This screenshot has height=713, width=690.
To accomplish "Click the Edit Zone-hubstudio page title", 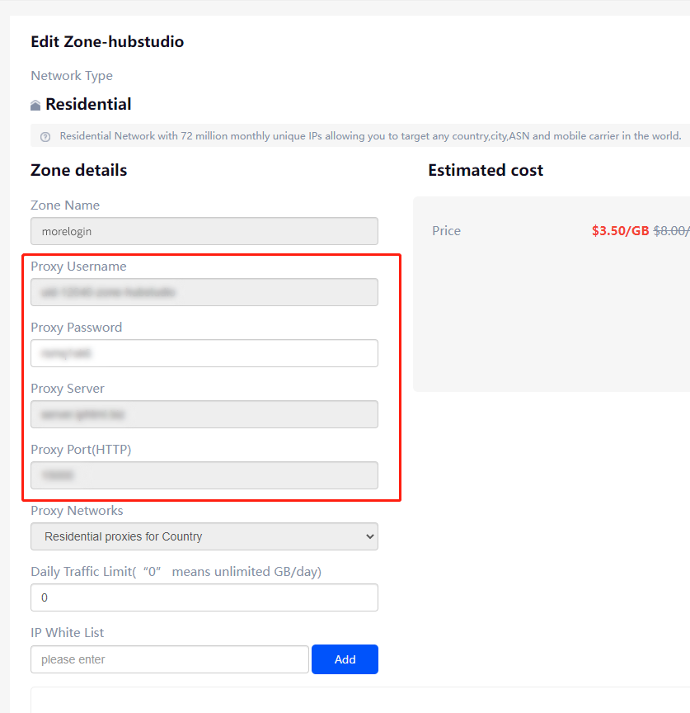I will [107, 41].
